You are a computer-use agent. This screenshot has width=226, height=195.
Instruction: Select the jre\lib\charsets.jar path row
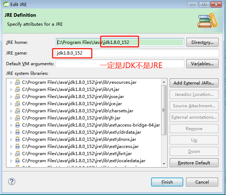coord(78,111)
